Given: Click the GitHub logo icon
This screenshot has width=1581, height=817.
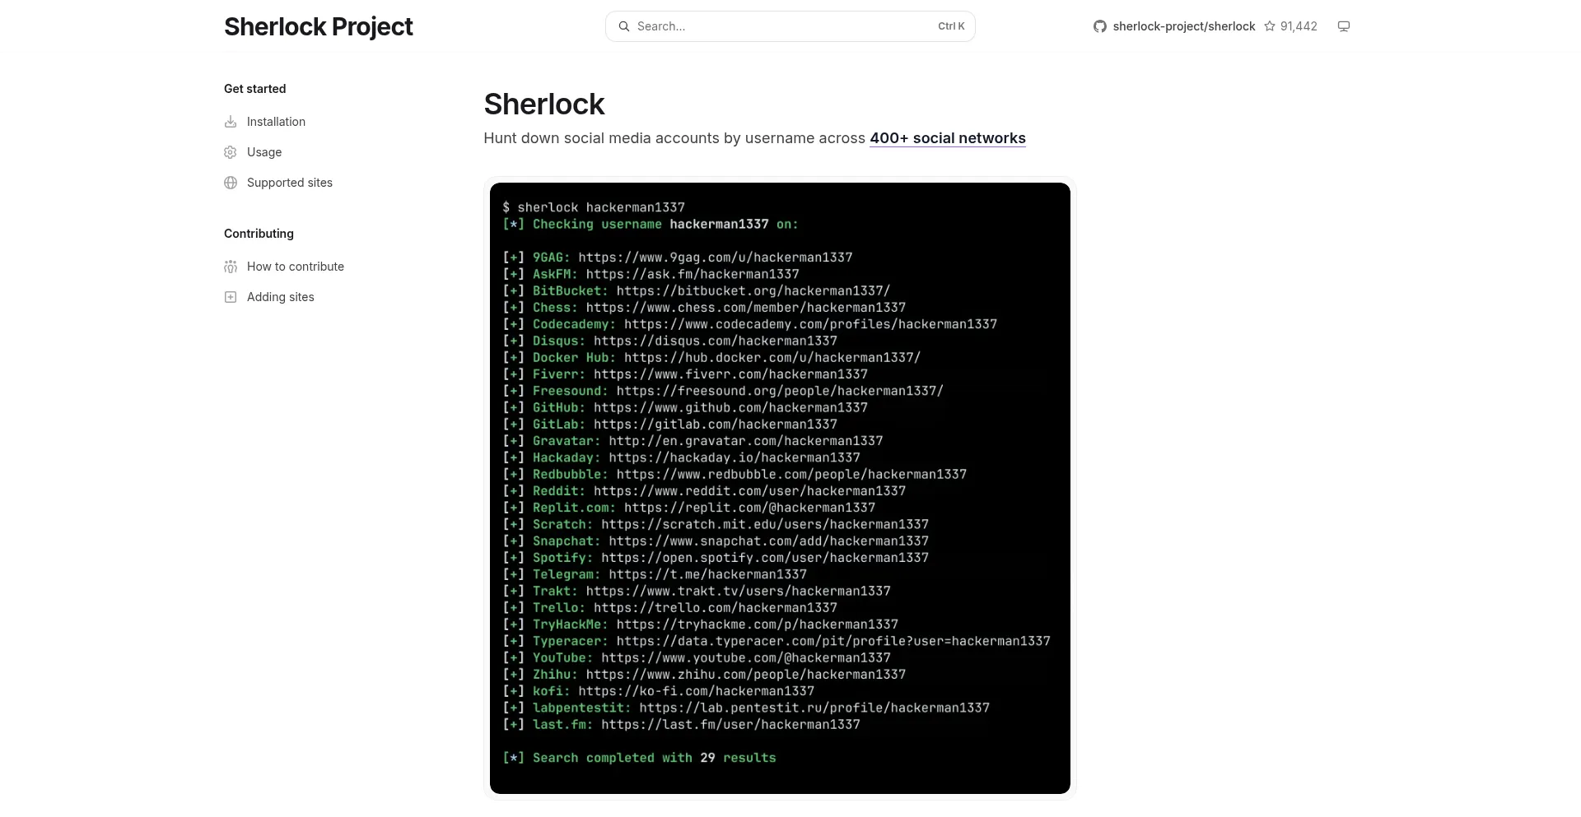Looking at the screenshot, I should (1099, 26).
